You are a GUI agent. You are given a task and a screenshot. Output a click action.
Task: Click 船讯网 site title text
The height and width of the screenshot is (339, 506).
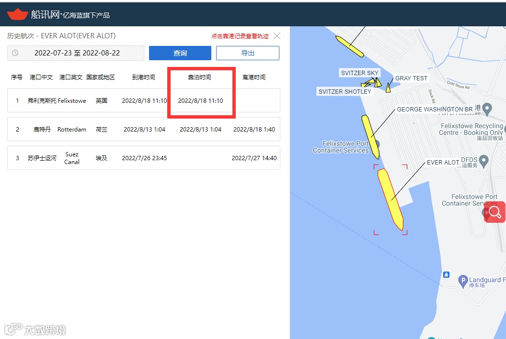tap(45, 14)
